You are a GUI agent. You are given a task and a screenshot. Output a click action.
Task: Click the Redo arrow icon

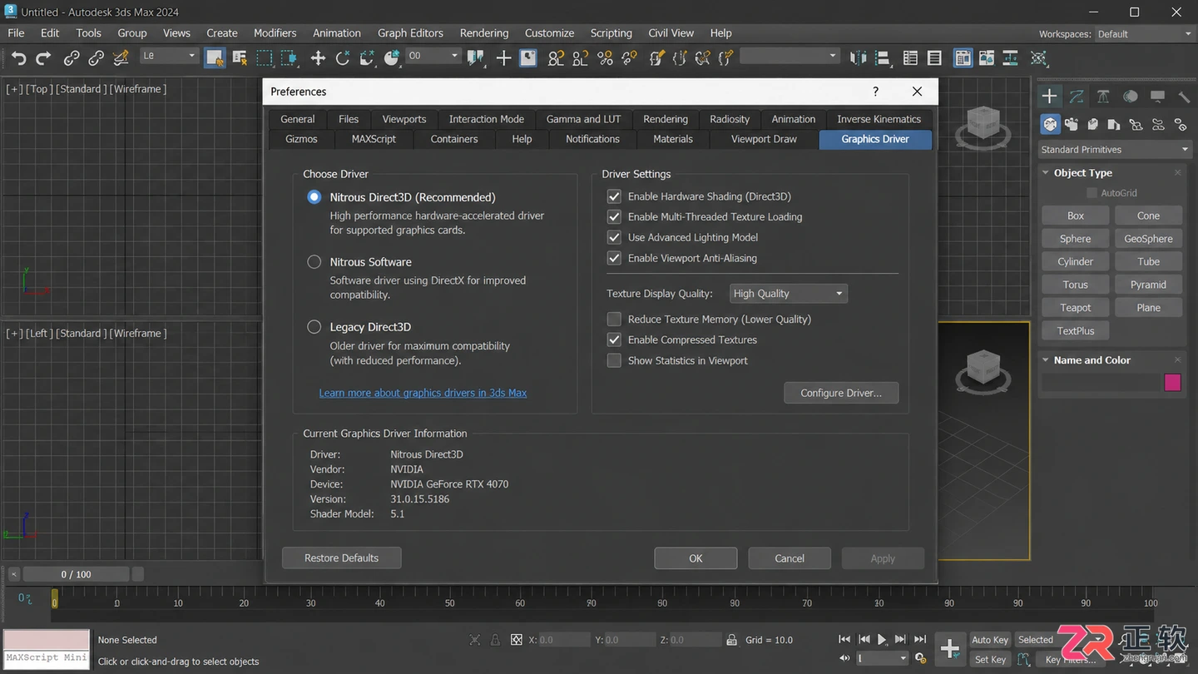(43, 57)
